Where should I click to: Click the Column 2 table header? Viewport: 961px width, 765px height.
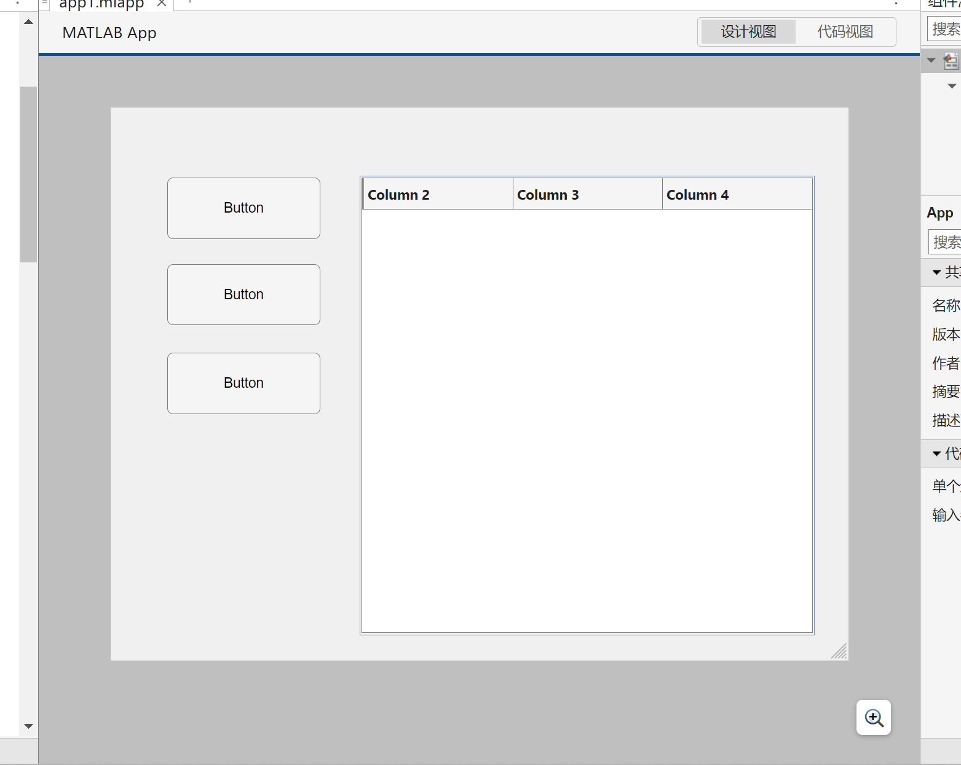click(x=438, y=194)
